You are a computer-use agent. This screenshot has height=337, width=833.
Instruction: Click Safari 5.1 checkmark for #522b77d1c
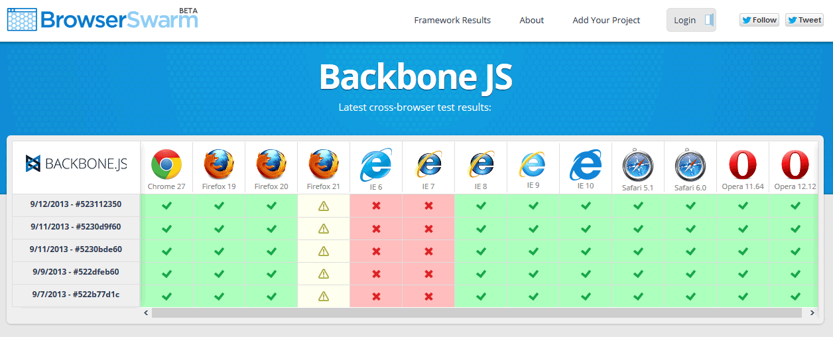[638, 296]
